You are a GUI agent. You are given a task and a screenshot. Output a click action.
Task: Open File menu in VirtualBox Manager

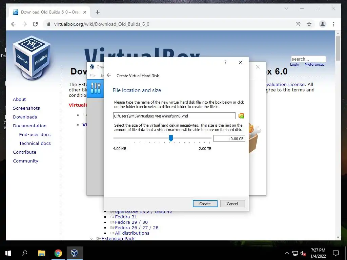pos(93,75)
